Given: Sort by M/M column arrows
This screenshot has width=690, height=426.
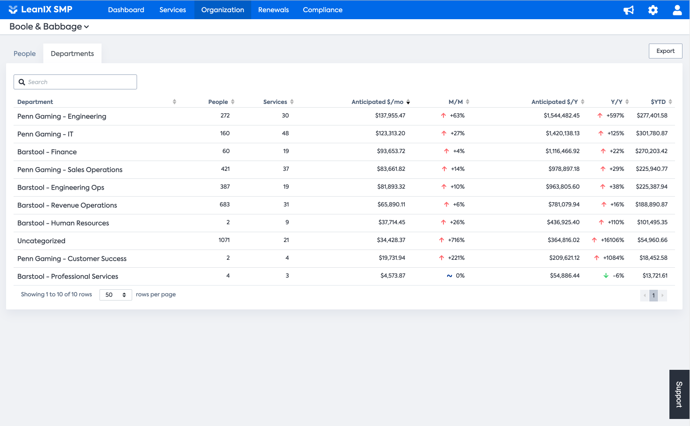Looking at the screenshot, I should pos(467,102).
